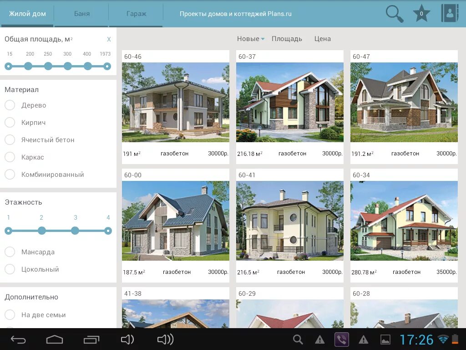Screen dimensions: 466x350
Task: Set area slider to the 400 point
Action: 88,66
